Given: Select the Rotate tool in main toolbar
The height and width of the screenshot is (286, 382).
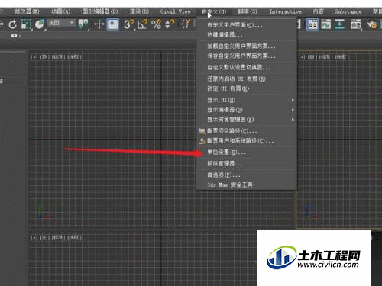Looking at the screenshot, I should pyautogui.click(x=12, y=24).
